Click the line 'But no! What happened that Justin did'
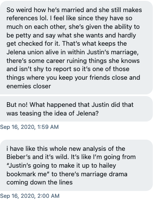 click(x=70, y=105)
